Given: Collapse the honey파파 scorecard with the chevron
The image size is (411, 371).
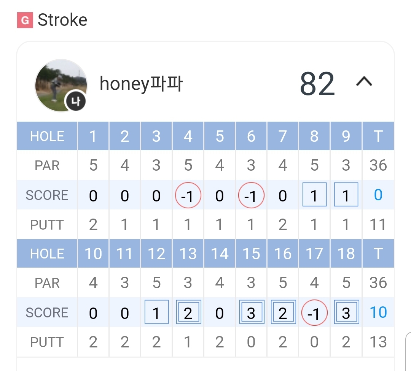Looking at the screenshot, I should tap(364, 82).
